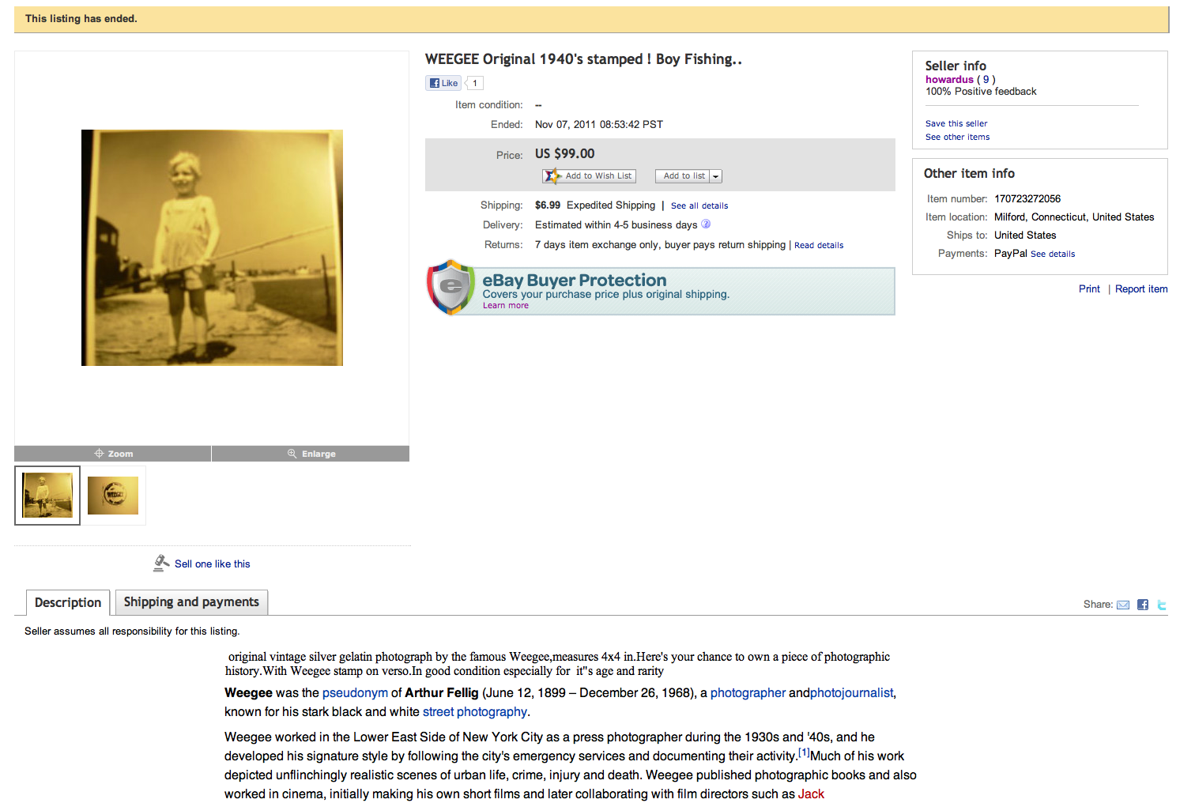Viewport: 1195px width, 803px height.
Task: Click the eBay Buyer Protection shield icon
Action: 450,287
